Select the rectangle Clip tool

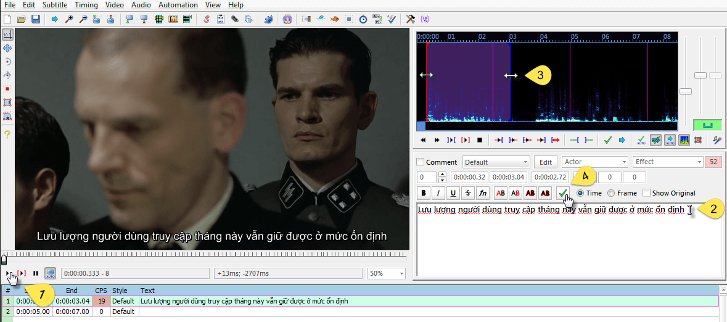point(7,102)
